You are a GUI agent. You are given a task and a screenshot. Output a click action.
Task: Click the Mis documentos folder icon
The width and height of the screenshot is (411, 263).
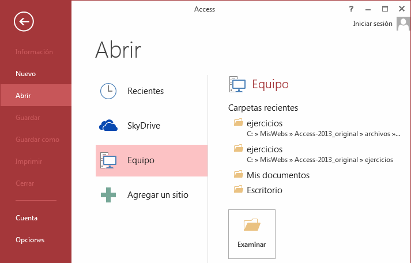coord(238,175)
